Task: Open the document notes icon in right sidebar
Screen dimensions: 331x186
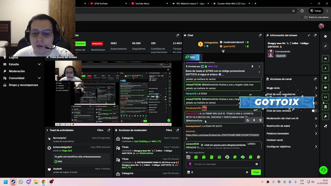Action: pyautogui.click(x=325, y=78)
